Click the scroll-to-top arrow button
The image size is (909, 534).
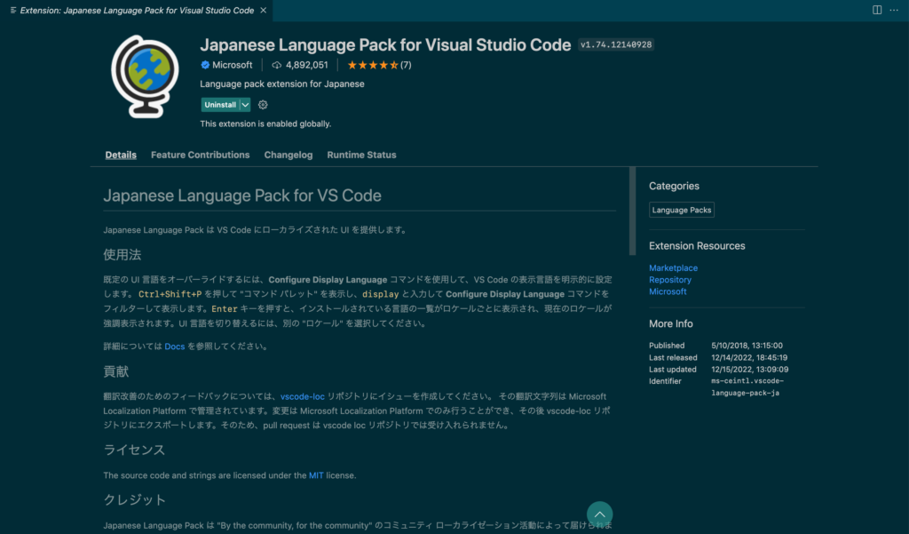click(x=599, y=514)
